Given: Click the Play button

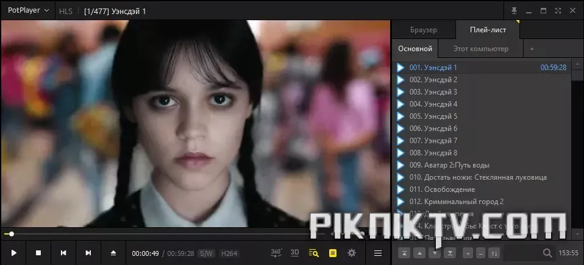Looking at the screenshot, I should (14, 253).
